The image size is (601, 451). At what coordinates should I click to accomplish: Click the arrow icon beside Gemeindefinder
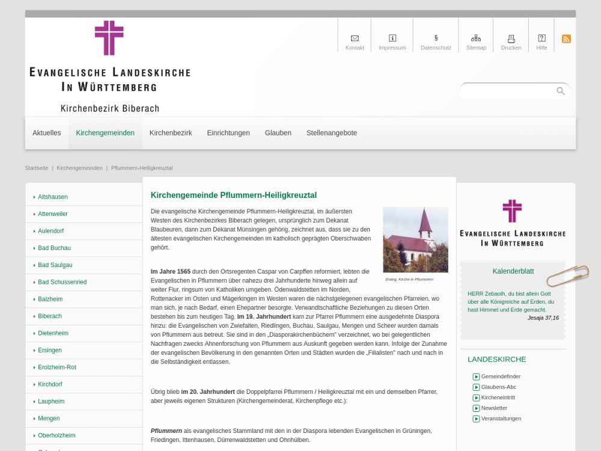[x=476, y=377]
